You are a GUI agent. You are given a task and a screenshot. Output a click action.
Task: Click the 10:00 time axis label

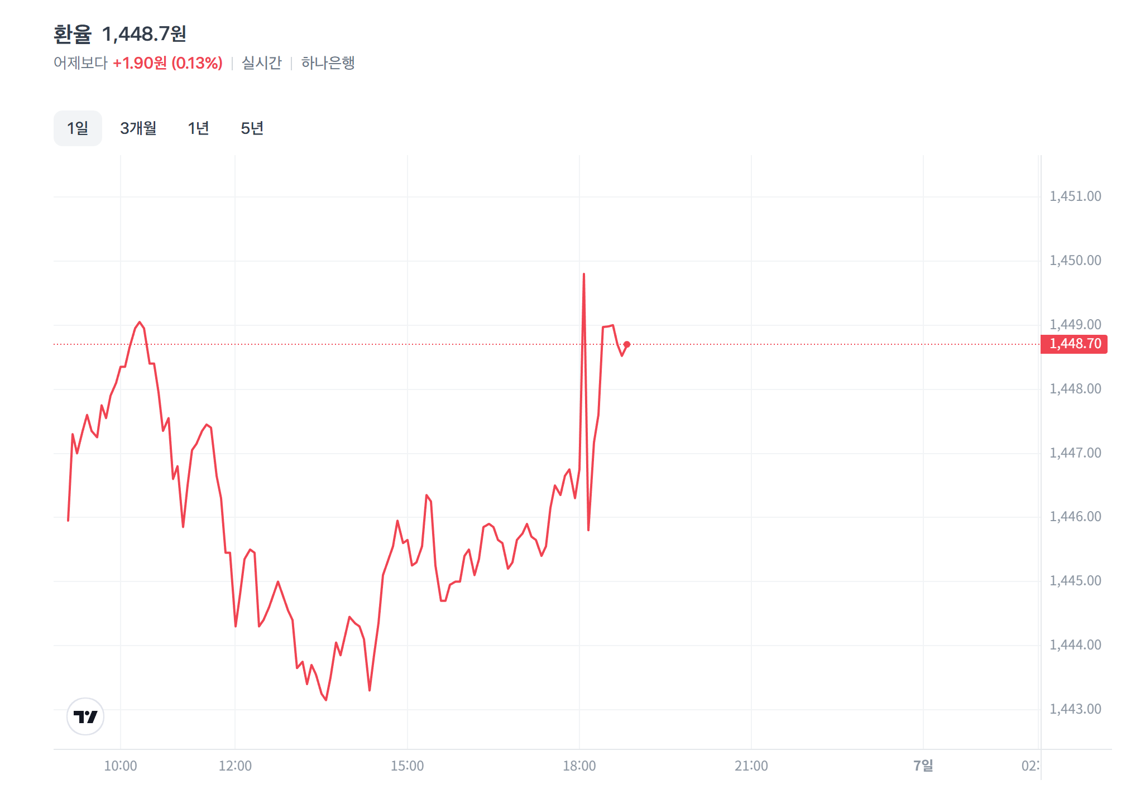(x=121, y=766)
